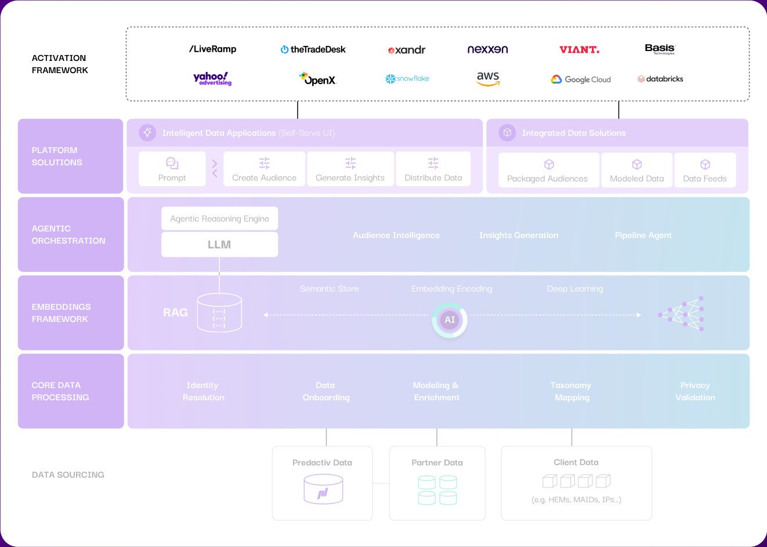Click theTradeDesk logo
The image size is (767, 547).
[313, 49]
